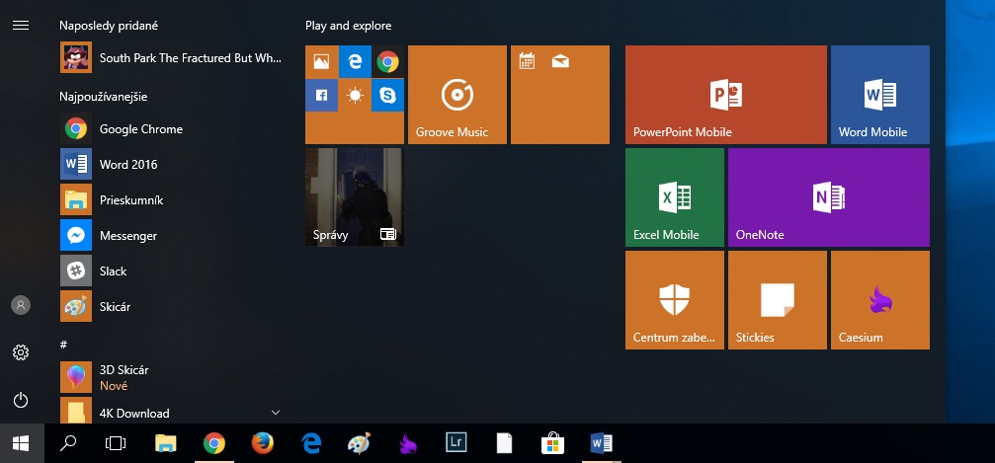Open Edge mini tile in tile folder
Screen dimensions: 995x463
point(355,61)
